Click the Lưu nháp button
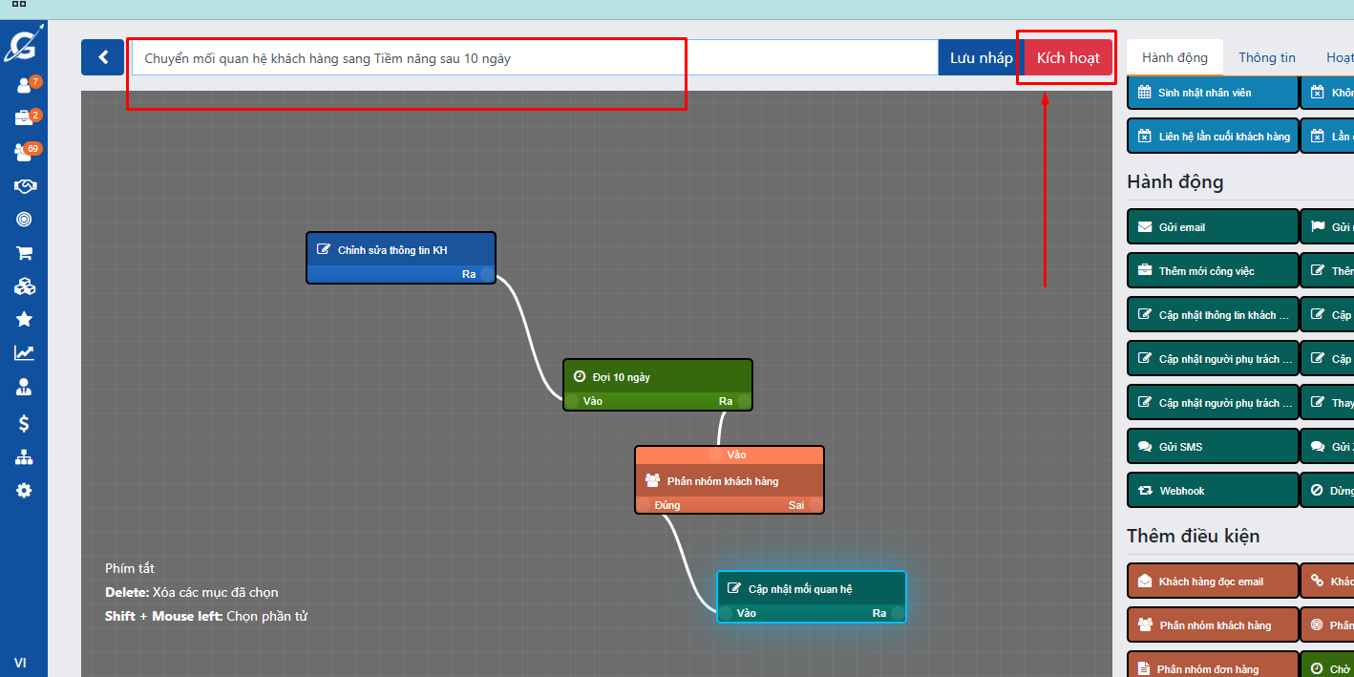 pos(981,57)
